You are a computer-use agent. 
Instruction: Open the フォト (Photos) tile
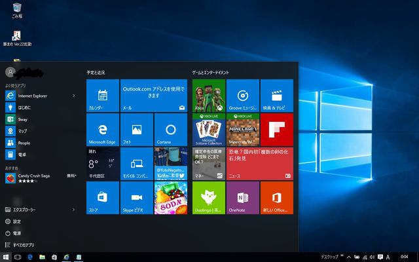click(x=137, y=130)
